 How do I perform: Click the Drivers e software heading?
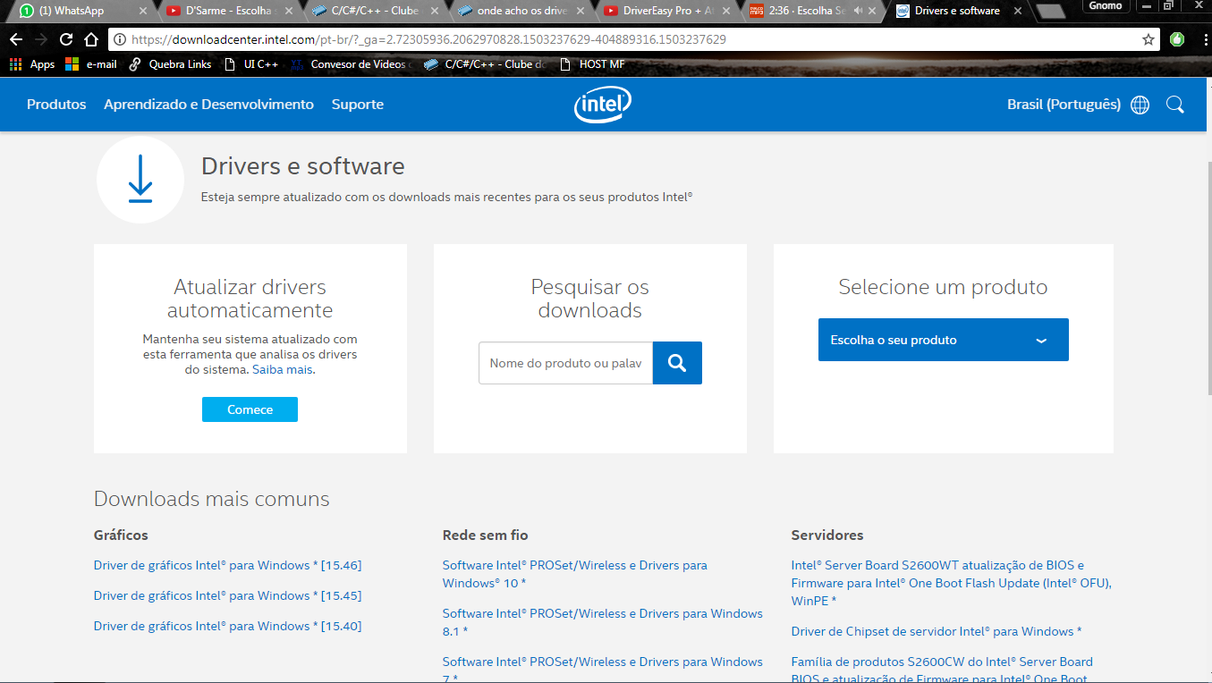pyautogui.click(x=302, y=166)
